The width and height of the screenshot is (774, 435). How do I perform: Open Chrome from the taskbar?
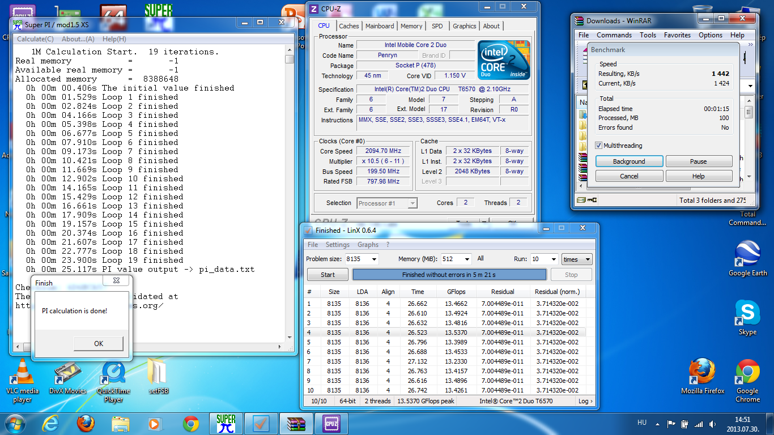[x=191, y=424]
